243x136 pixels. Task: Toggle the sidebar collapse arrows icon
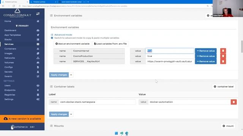(x=38, y=14)
